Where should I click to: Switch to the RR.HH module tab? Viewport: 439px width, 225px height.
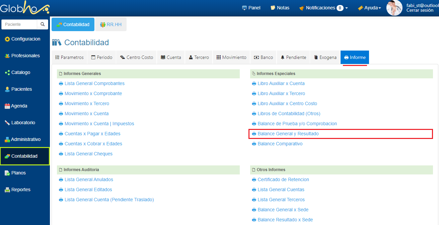point(111,24)
